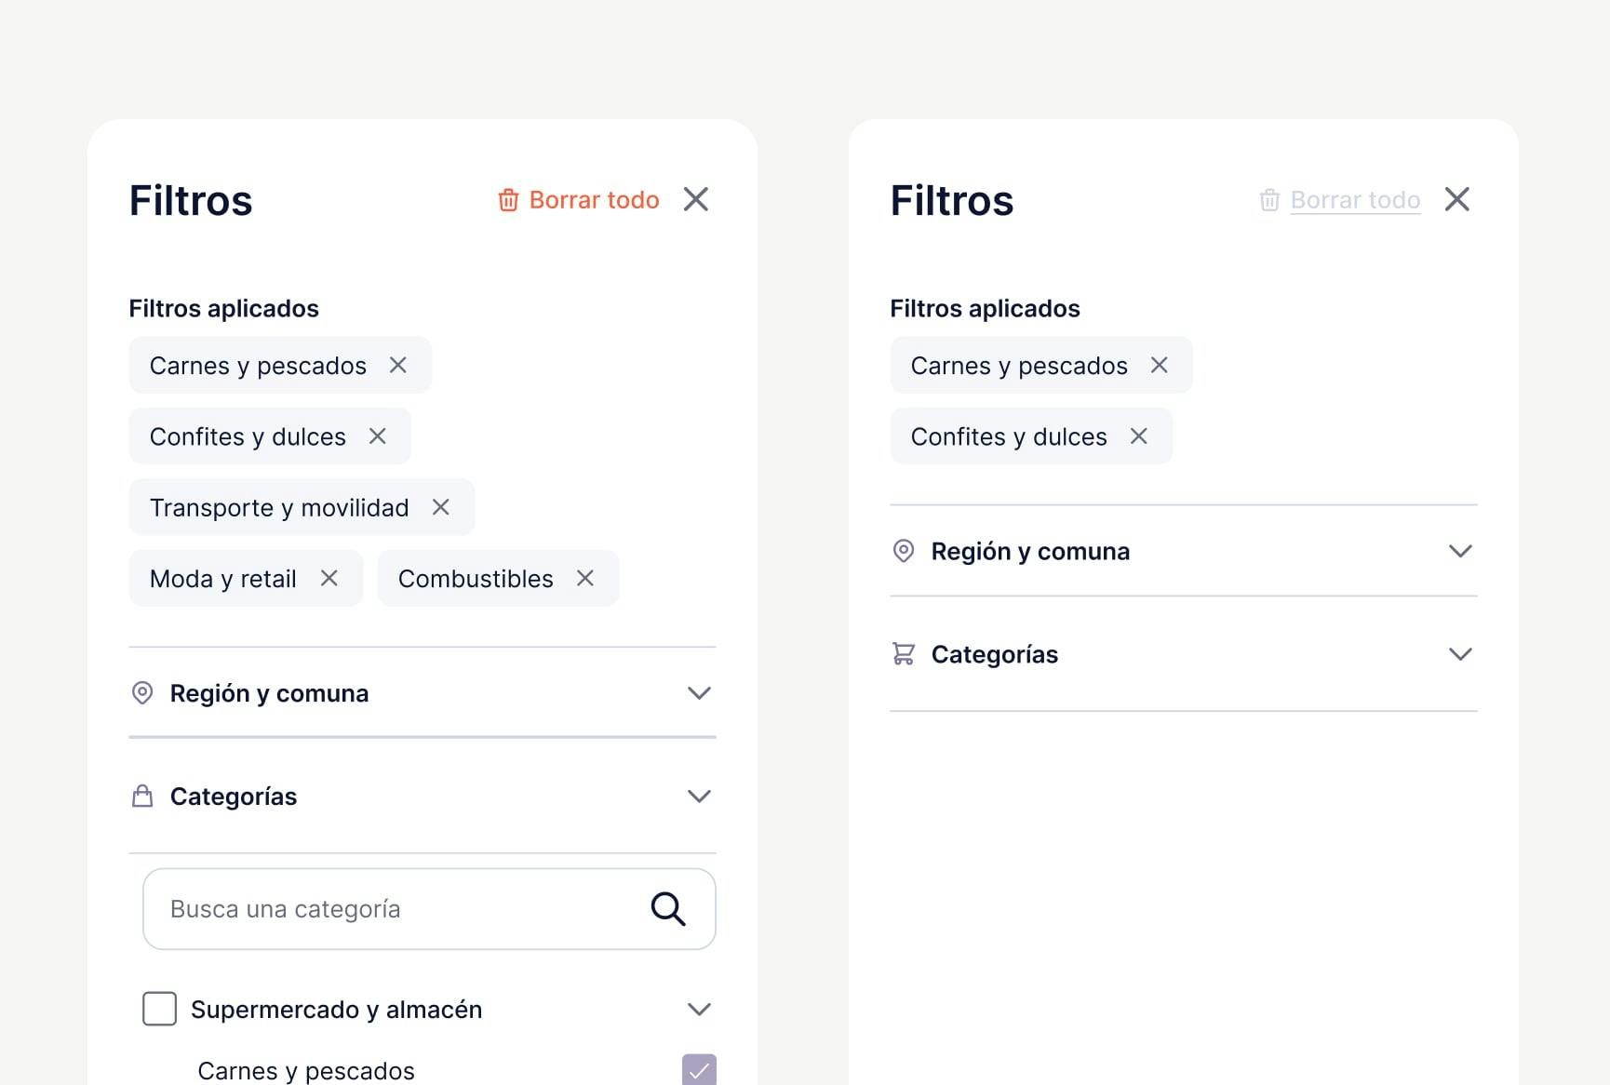The image size is (1610, 1085).
Task: Click the shopping bag icon beside Categorías
Action: pos(142,797)
